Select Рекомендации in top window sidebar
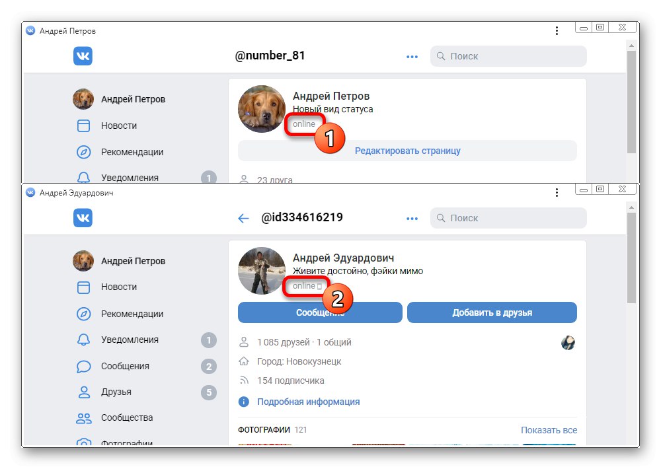The width and height of the screenshot is (661, 469). point(132,152)
